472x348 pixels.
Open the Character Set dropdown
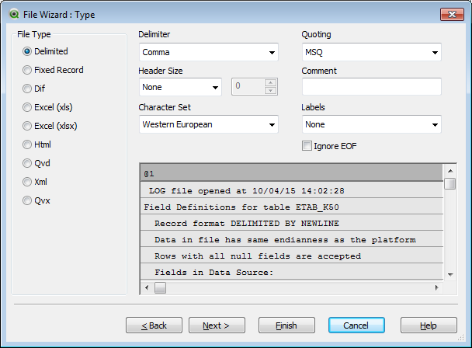272,124
